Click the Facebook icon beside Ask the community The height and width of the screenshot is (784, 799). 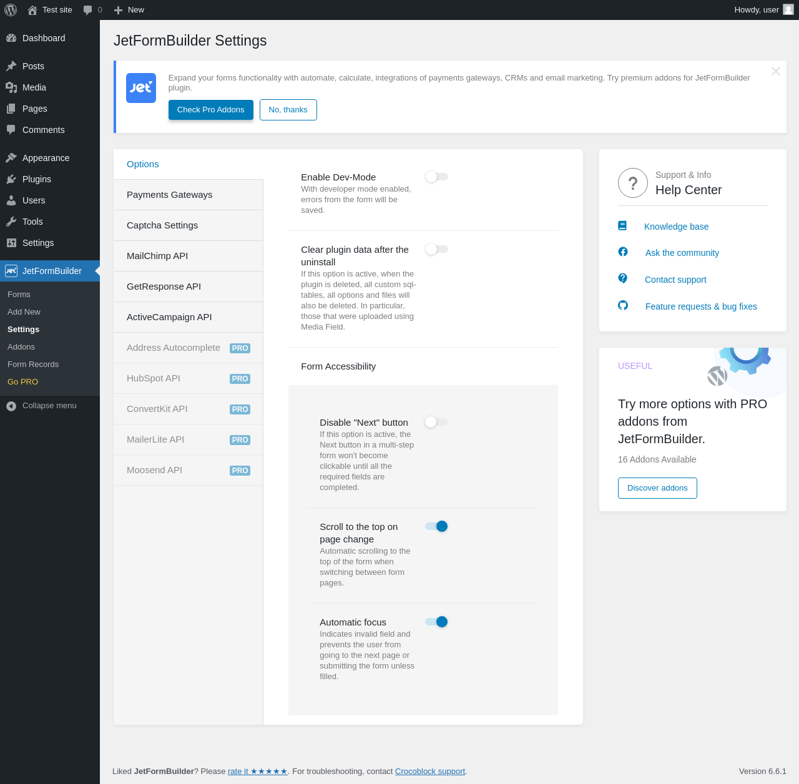click(623, 252)
